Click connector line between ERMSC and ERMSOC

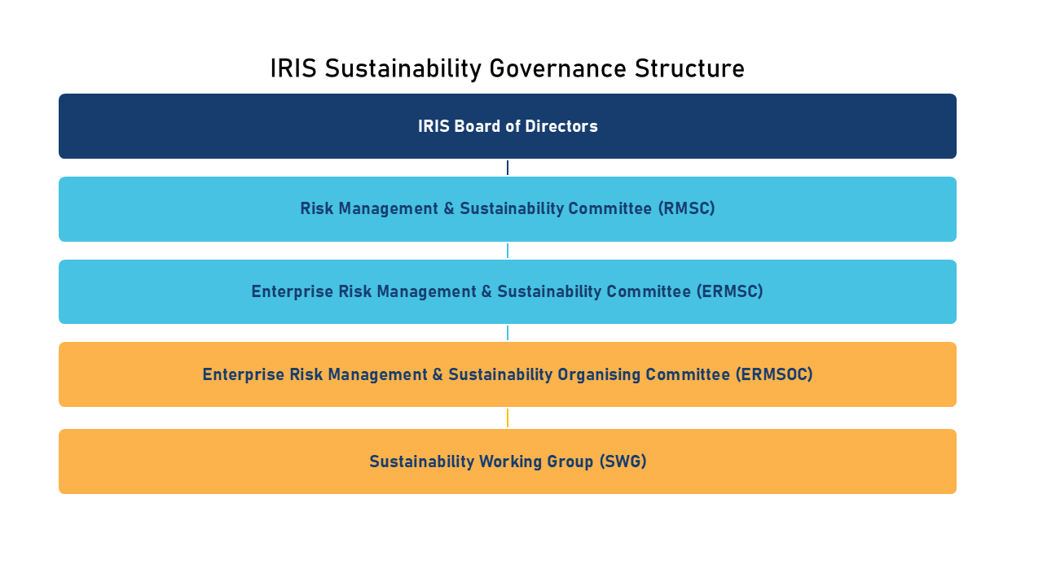pos(508,333)
